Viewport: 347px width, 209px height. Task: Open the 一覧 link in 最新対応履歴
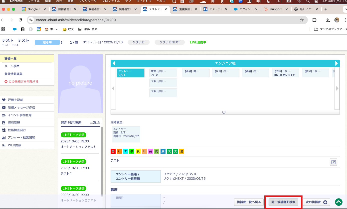tap(95, 122)
